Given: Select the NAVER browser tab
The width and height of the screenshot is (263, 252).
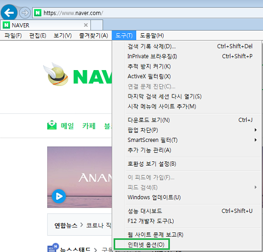Looking at the screenshot, I should pos(46,25).
